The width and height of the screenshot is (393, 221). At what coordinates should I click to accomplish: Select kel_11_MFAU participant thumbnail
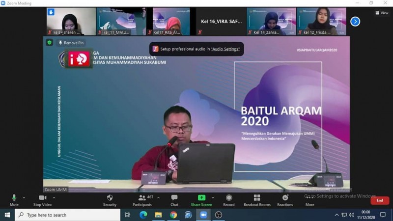[121, 21]
